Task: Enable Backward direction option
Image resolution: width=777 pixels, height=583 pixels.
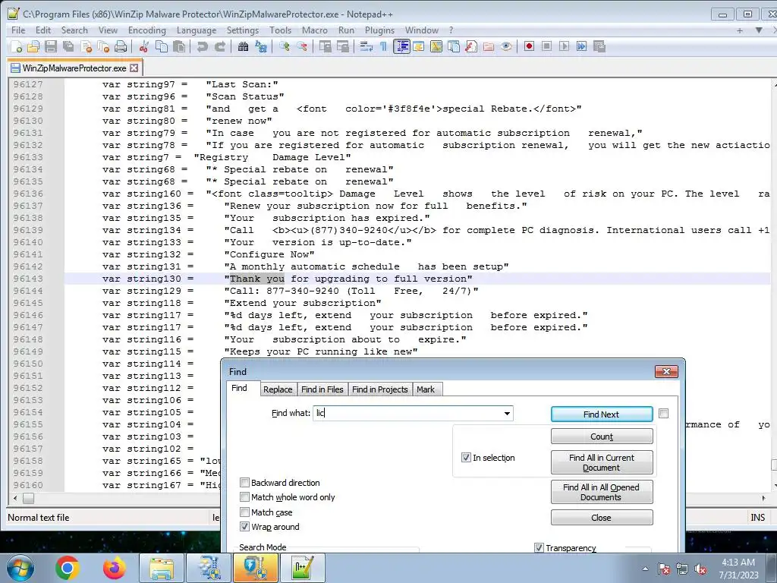Action: pyautogui.click(x=244, y=482)
